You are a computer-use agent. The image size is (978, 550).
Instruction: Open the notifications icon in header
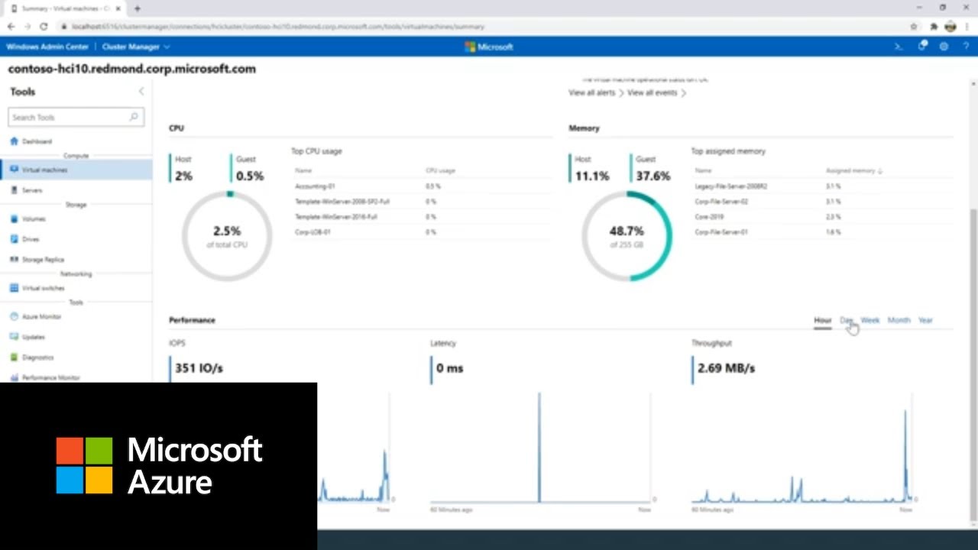922,47
